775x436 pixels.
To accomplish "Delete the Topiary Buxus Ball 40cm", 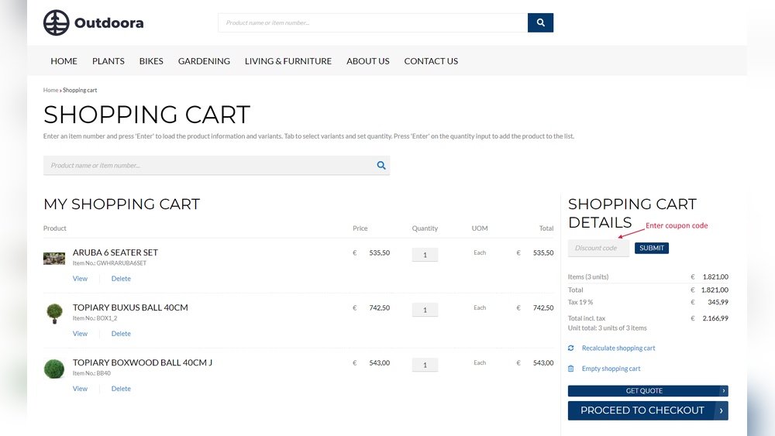I will (x=121, y=334).
